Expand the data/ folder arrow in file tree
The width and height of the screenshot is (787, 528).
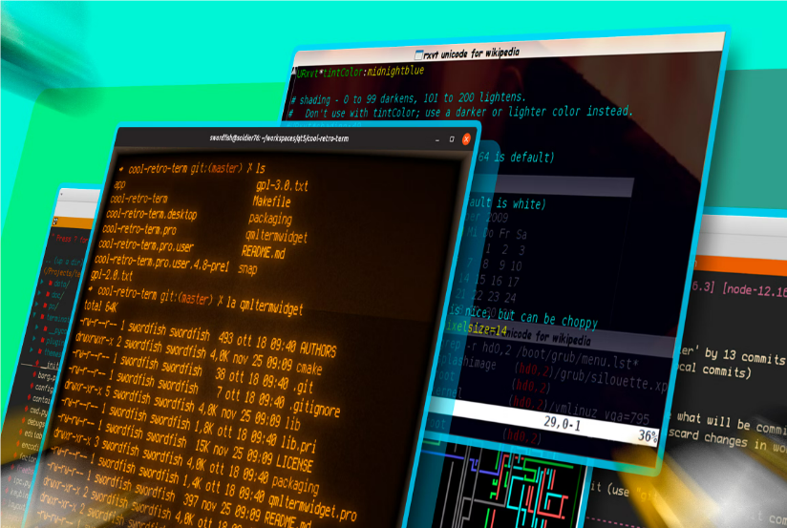[x=42, y=282]
